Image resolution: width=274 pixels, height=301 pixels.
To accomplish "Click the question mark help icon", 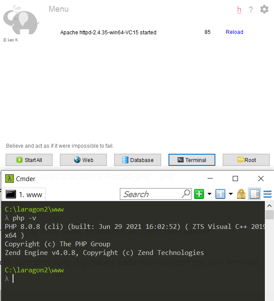I will pyautogui.click(x=251, y=10).
